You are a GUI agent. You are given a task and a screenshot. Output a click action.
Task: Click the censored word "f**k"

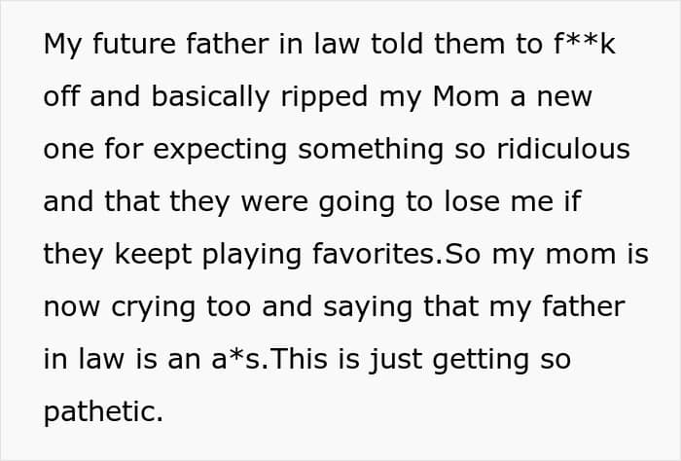[x=584, y=44]
